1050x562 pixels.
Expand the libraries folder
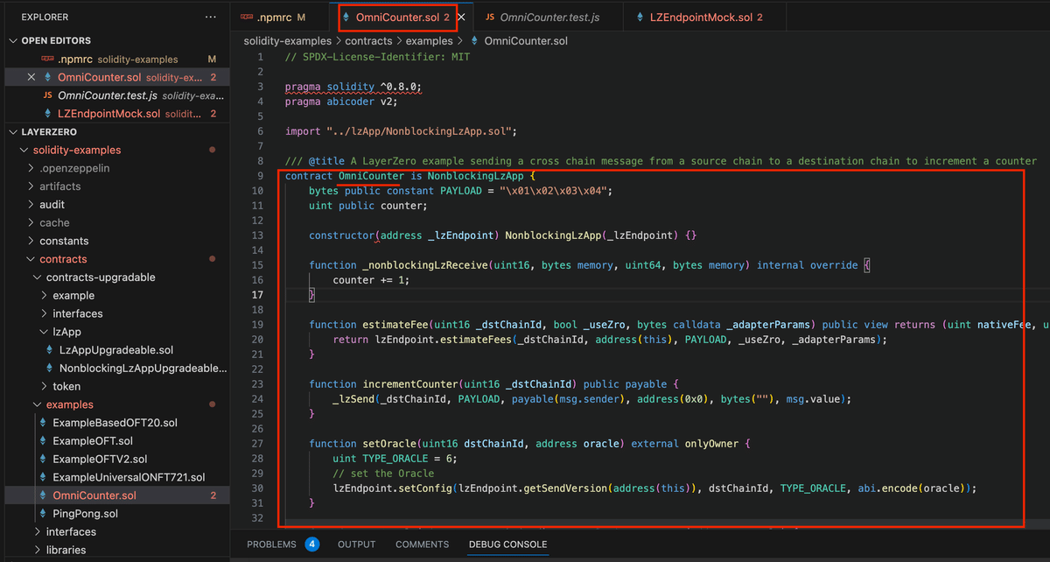pyautogui.click(x=66, y=550)
